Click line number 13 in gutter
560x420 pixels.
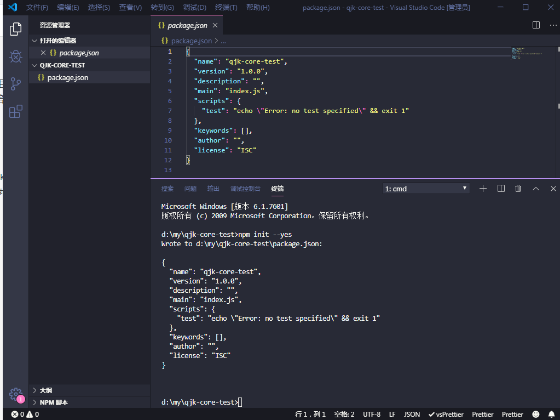click(x=168, y=170)
